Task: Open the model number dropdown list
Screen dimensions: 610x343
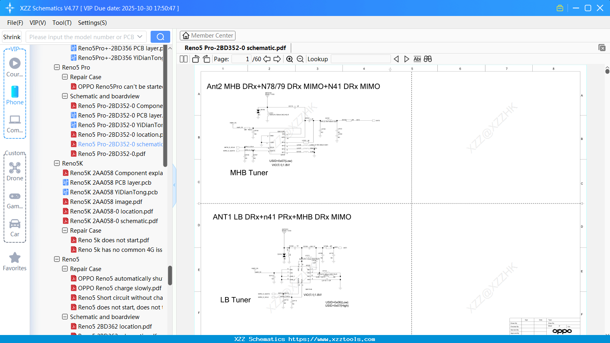Action: [x=141, y=36]
